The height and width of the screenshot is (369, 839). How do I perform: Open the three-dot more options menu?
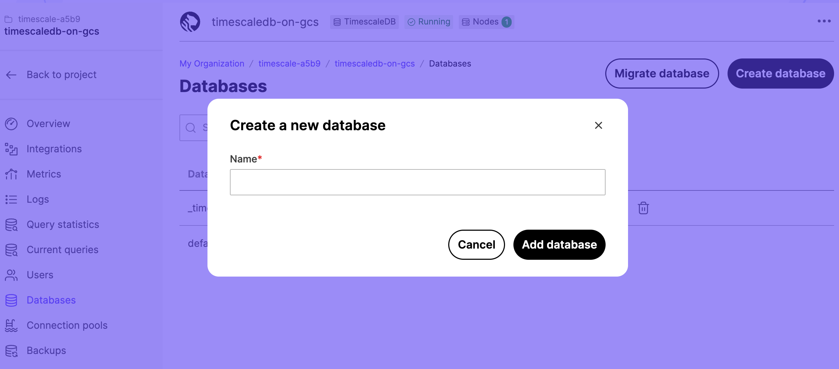(824, 21)
